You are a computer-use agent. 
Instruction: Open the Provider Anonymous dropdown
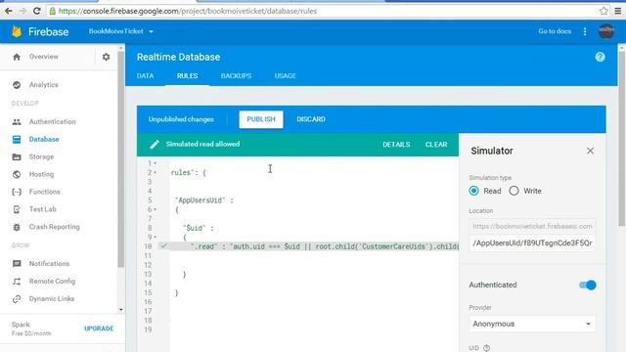(532, 324)
